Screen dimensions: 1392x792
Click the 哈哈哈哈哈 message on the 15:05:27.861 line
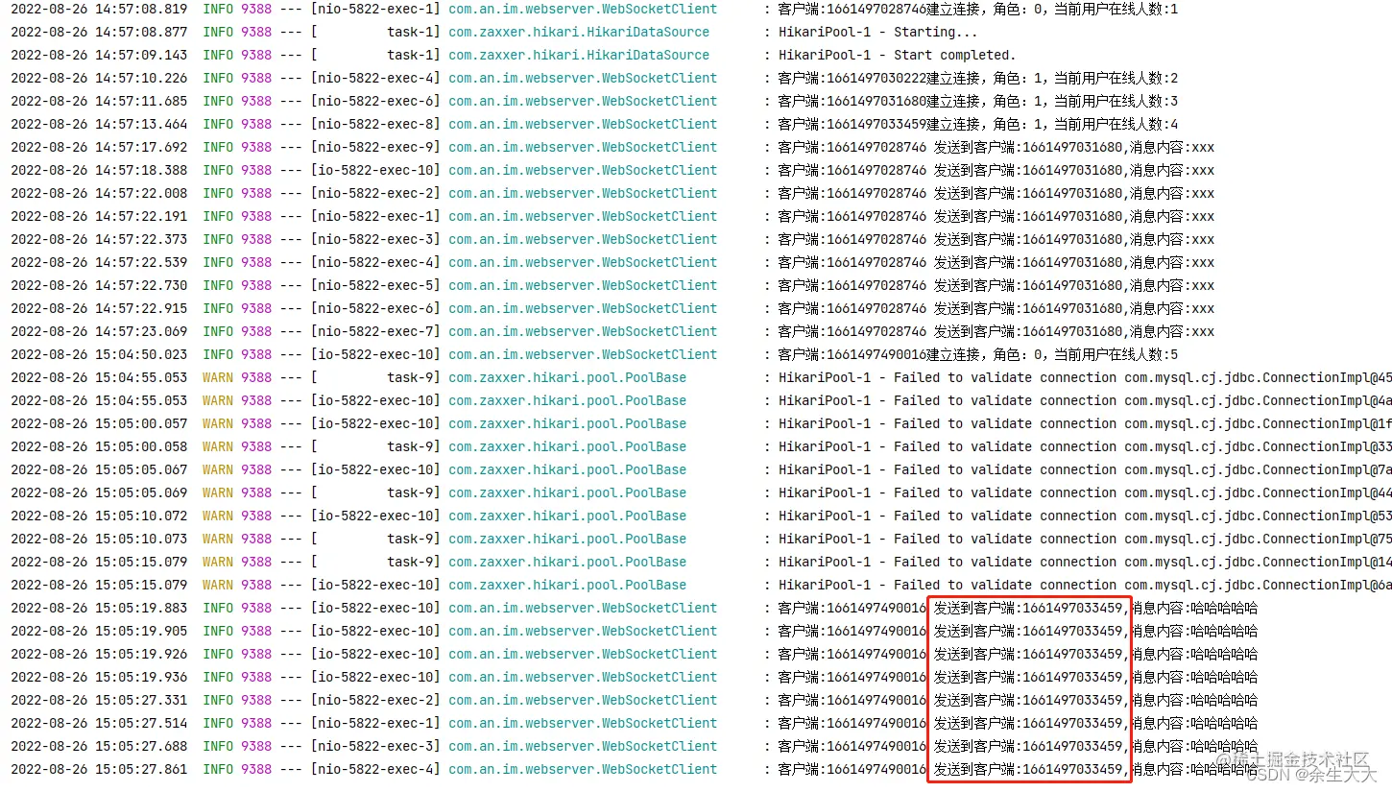coord(1018,769)
